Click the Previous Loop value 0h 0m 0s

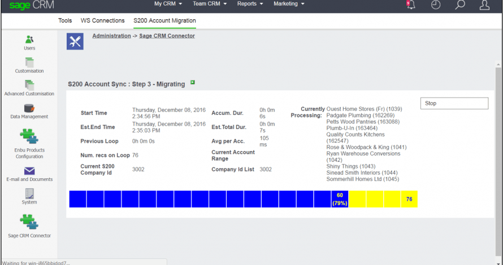144,141
